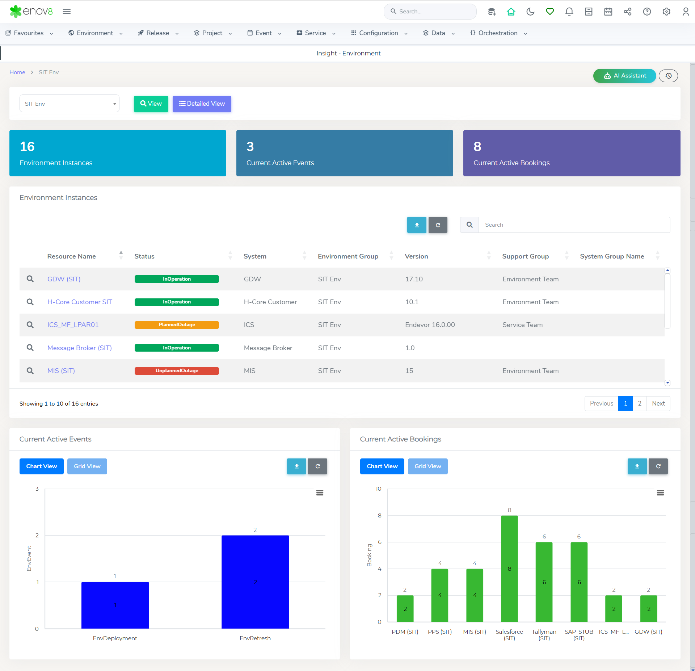695x671 pixels.
Task: Select Chart View in Current Active Bookings
Action: click(382, 466)
